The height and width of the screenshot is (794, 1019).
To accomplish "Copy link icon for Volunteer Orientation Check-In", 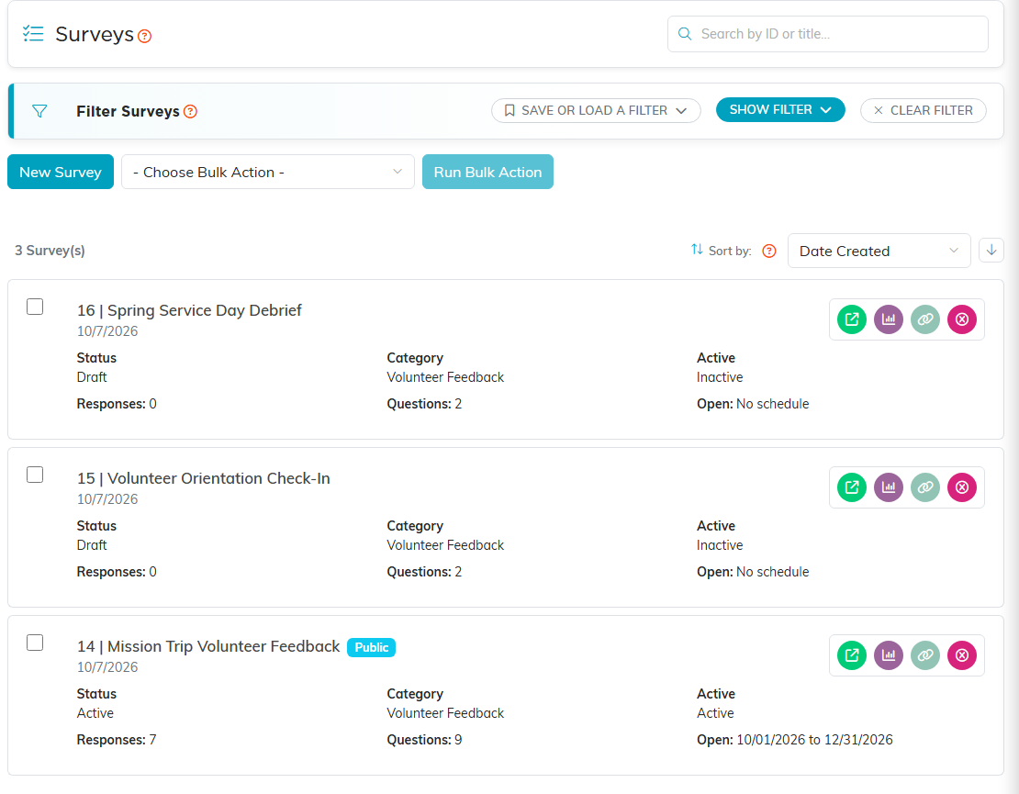I will coord(925,487).
